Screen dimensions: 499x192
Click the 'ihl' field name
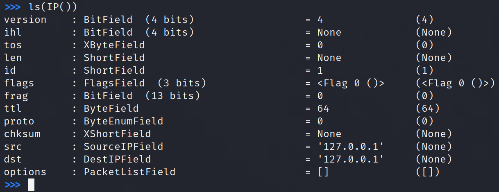pyautogui.click(x=13, y=32)
